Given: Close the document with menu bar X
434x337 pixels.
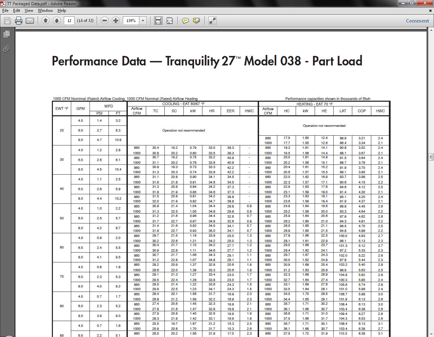Looking at the screenshot, I should point(431,11).
